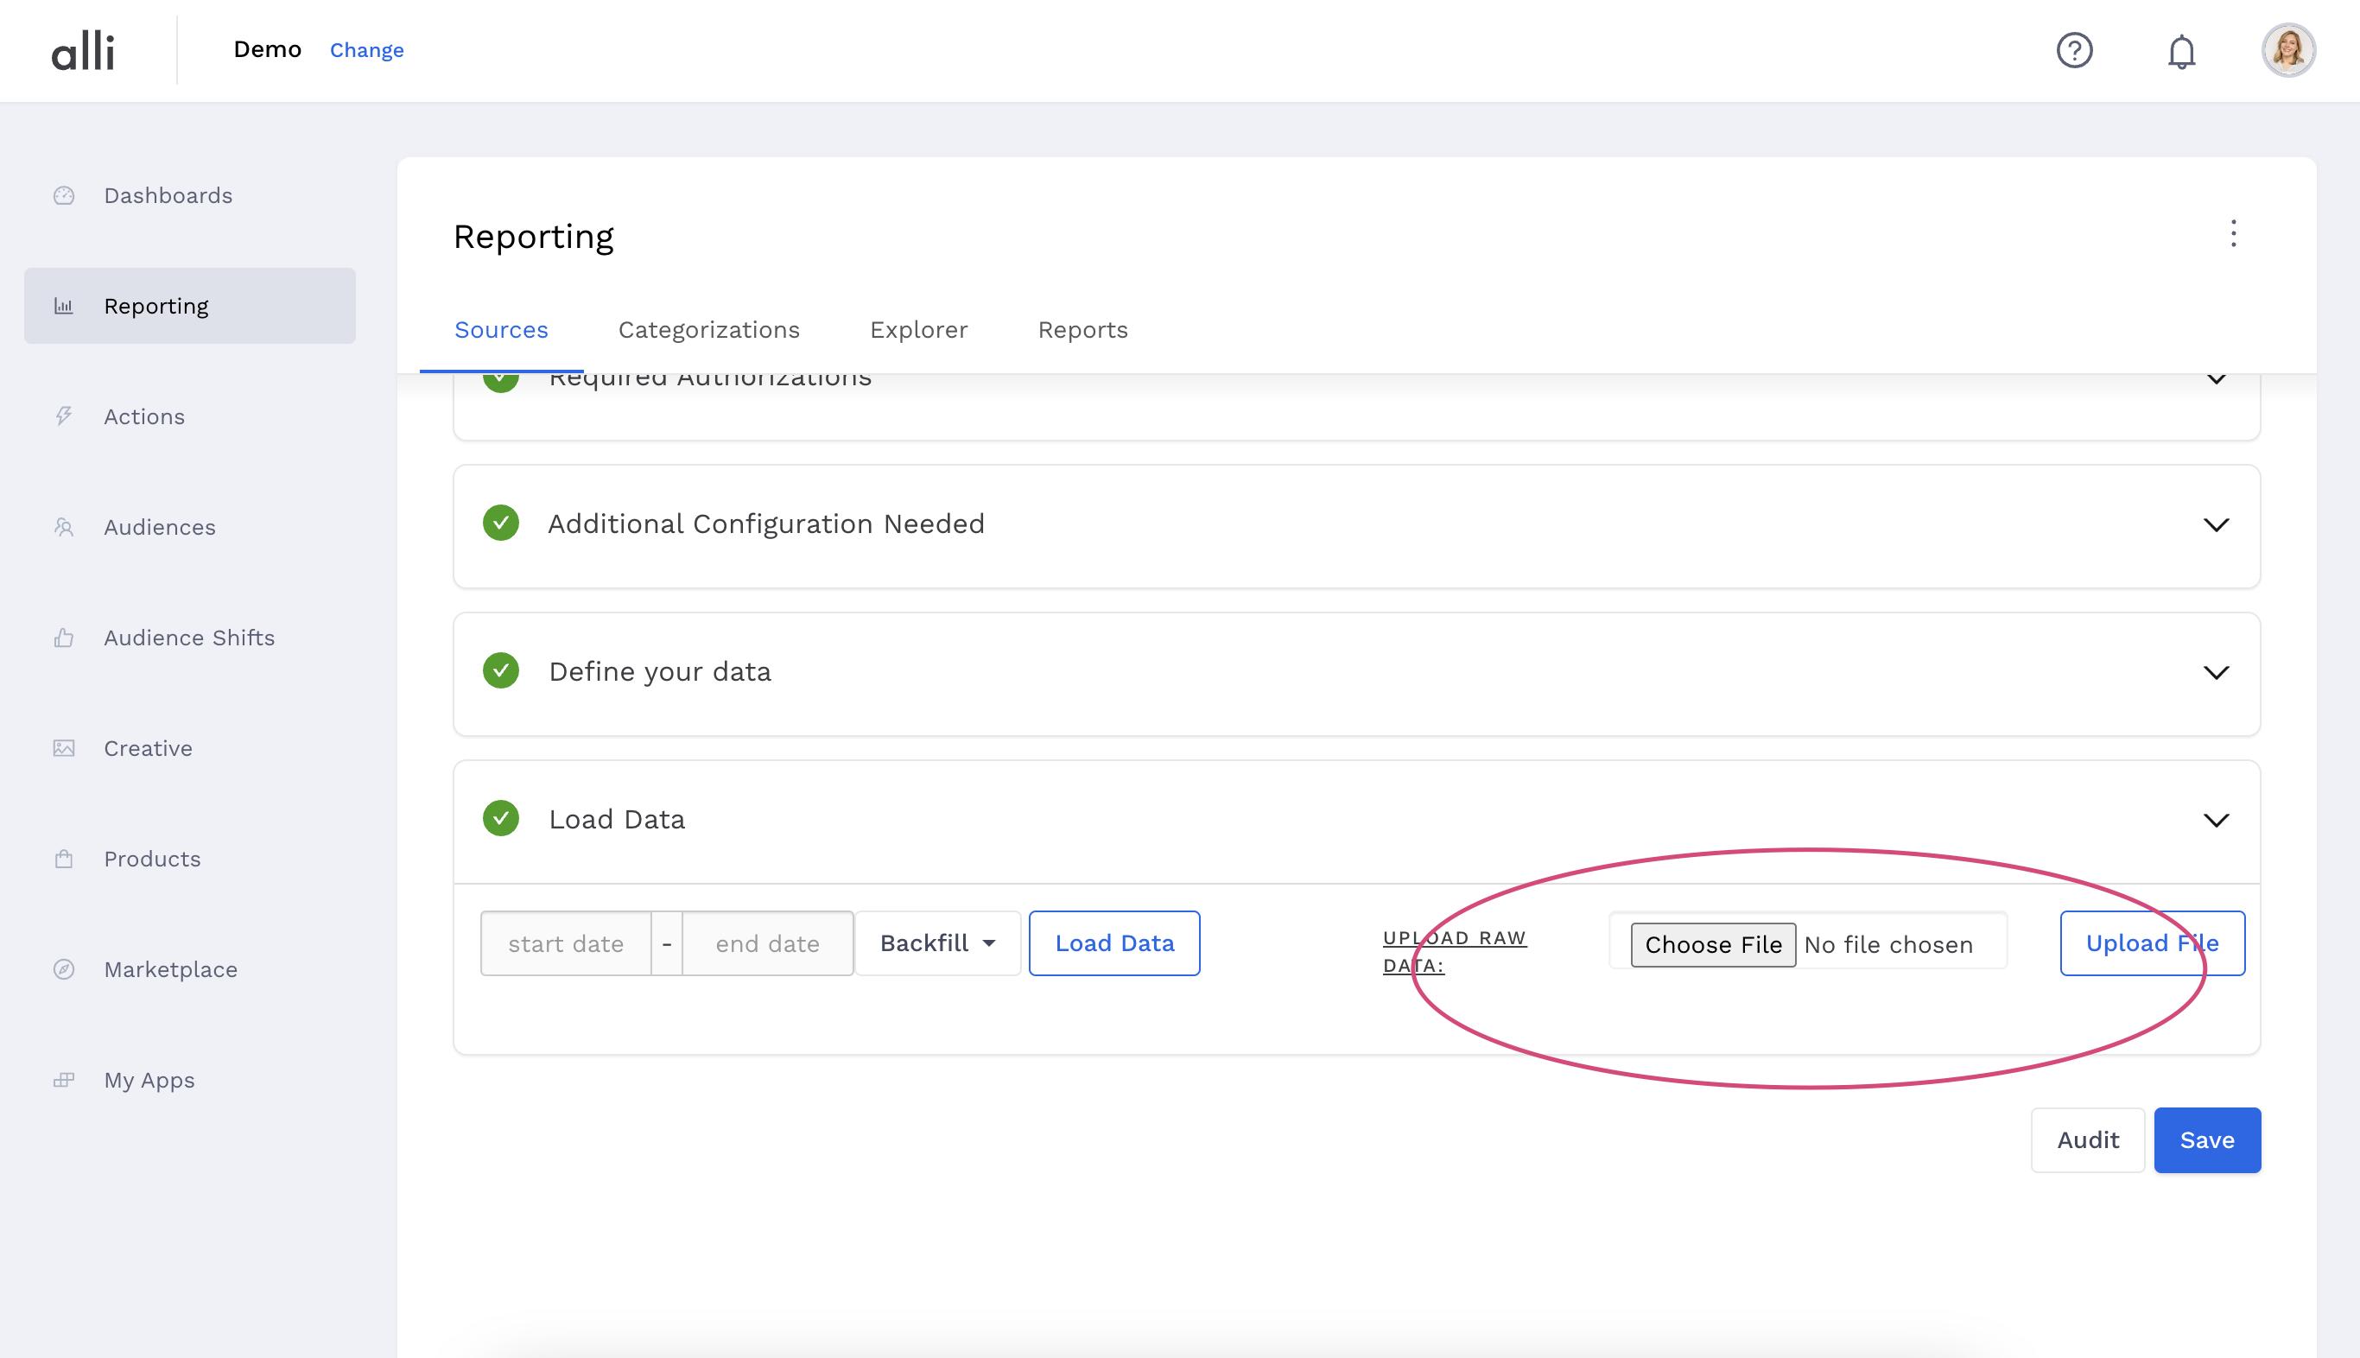The height and width of the screenshot is (1358, 2360).
Task: Click the Choose File button
Action: pyautogui.click(x=1713, y=945)
